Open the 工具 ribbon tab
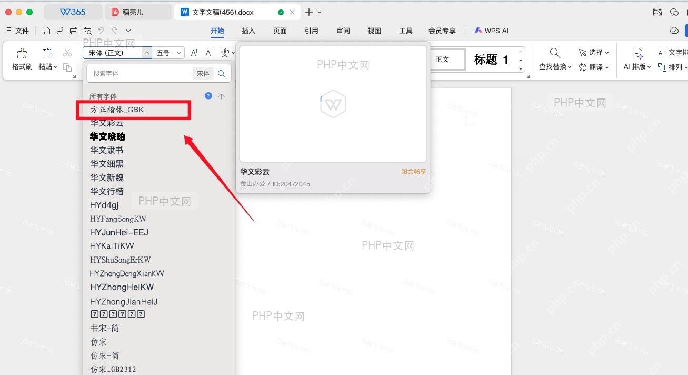The width and height of the screenshot is (688, 375). tap(406, 31)
